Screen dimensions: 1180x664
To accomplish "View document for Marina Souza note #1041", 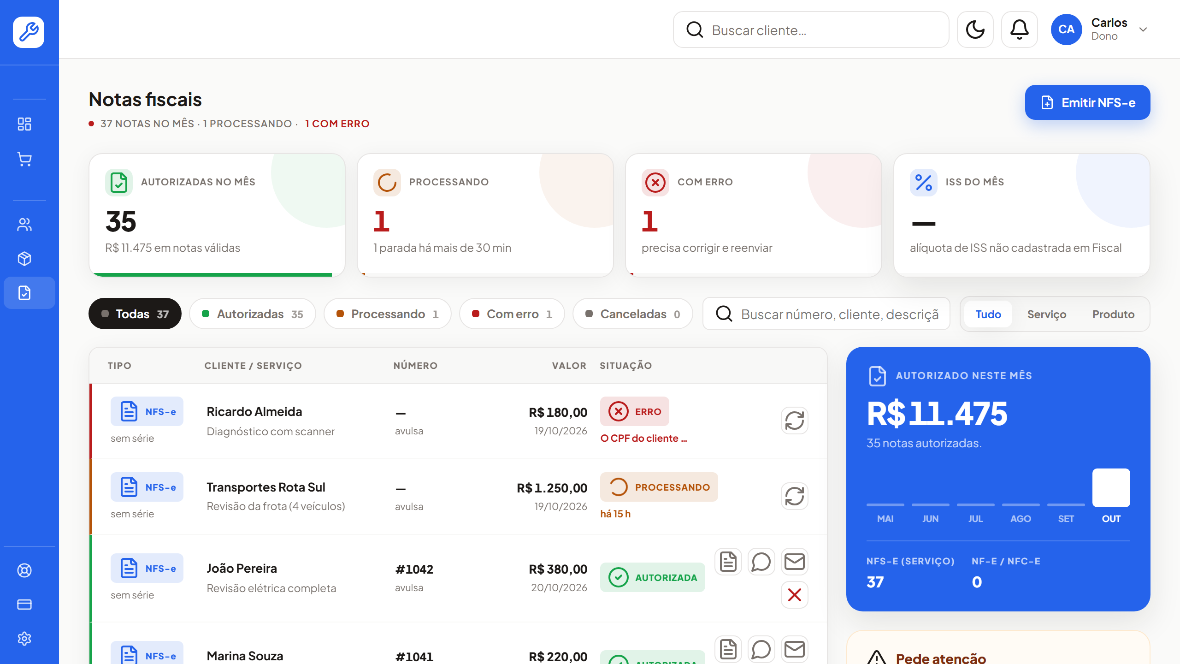I will tap(728, 649).
